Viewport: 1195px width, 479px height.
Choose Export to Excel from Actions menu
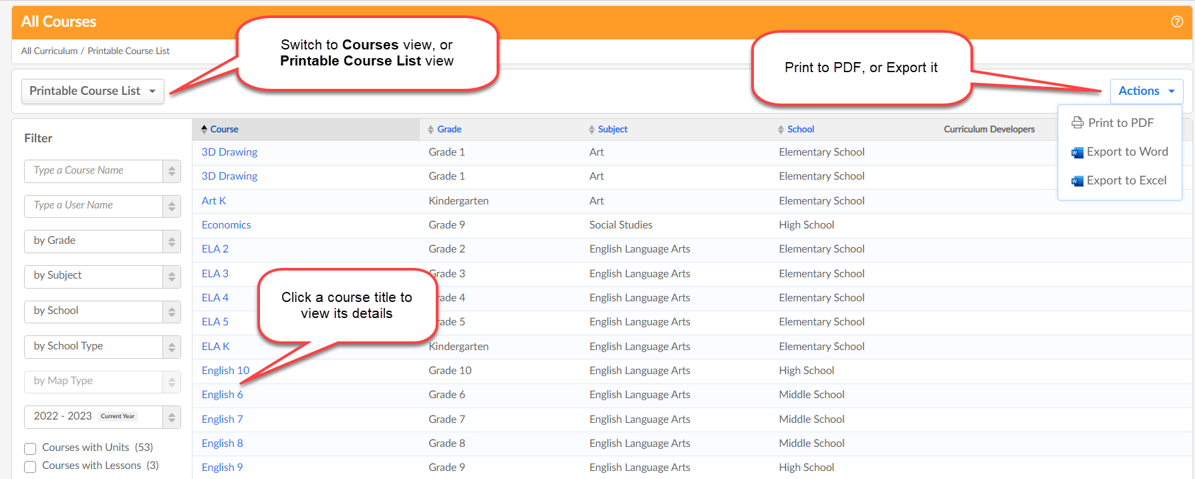(1126, 180)
